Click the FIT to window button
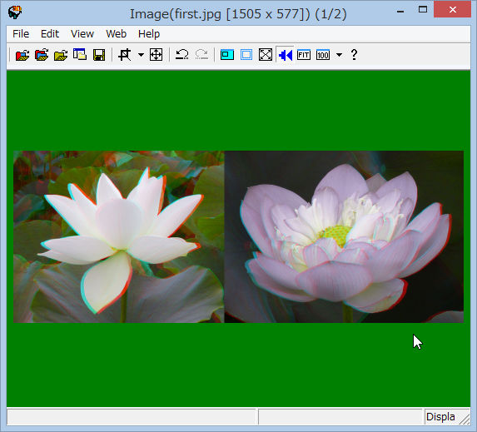The image size is (477, 432). click(304, 55)
